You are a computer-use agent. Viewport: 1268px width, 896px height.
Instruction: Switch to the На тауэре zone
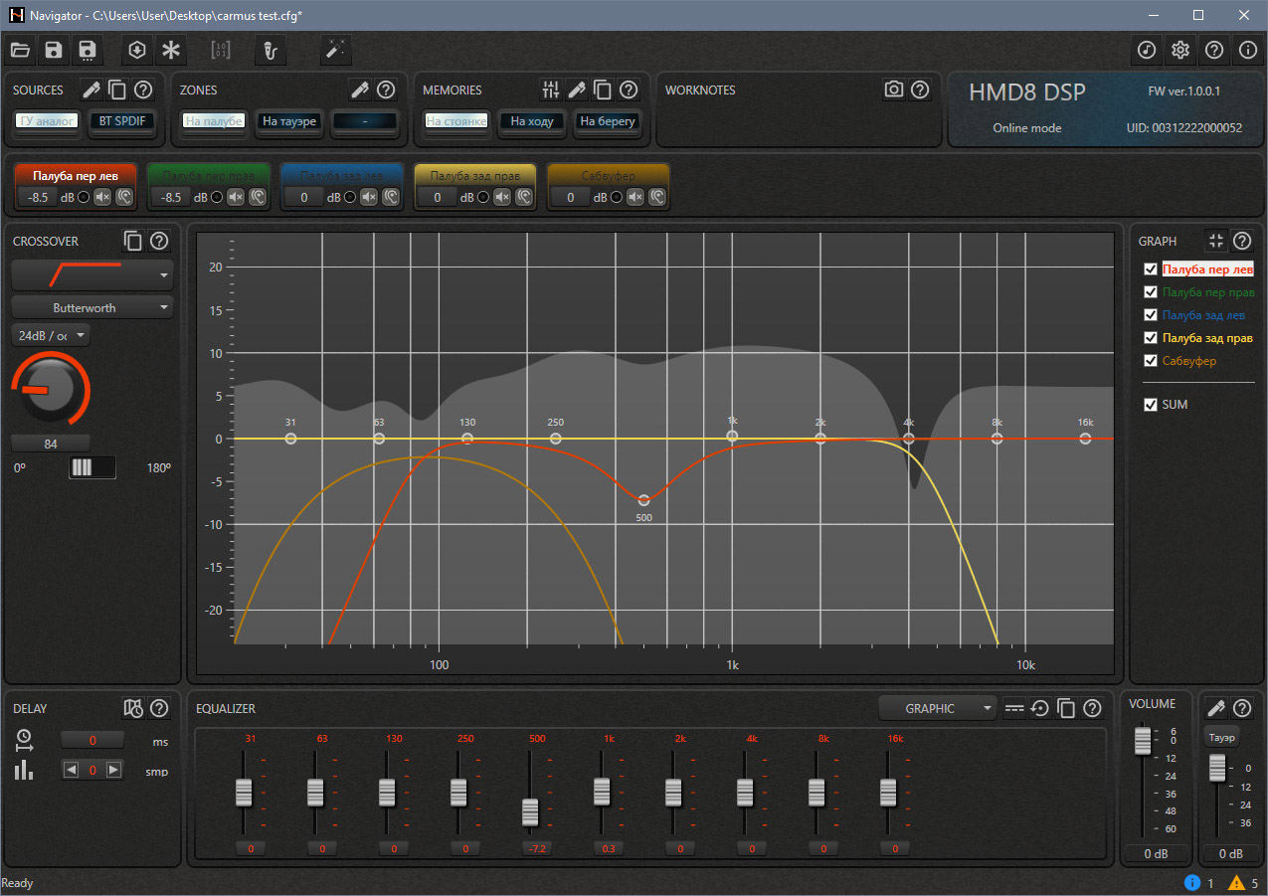[289, 121]
